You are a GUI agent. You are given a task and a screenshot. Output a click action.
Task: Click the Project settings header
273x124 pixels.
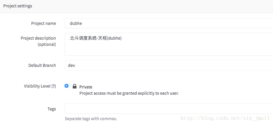18,6
